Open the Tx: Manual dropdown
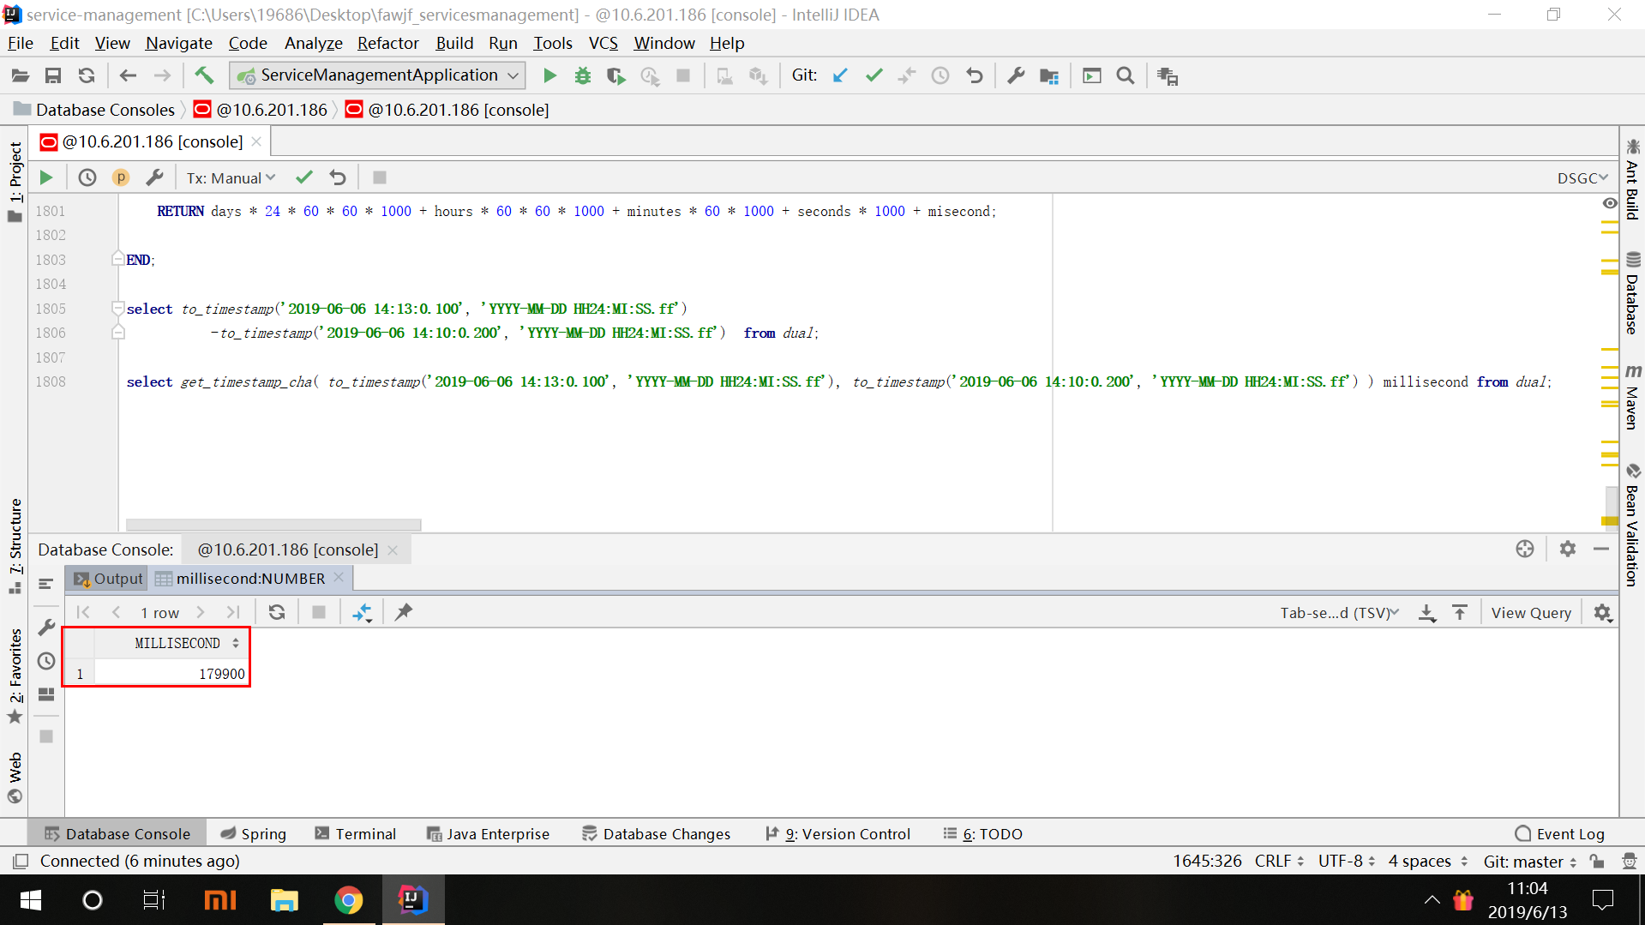The image size is (1645, 925). 229,177
